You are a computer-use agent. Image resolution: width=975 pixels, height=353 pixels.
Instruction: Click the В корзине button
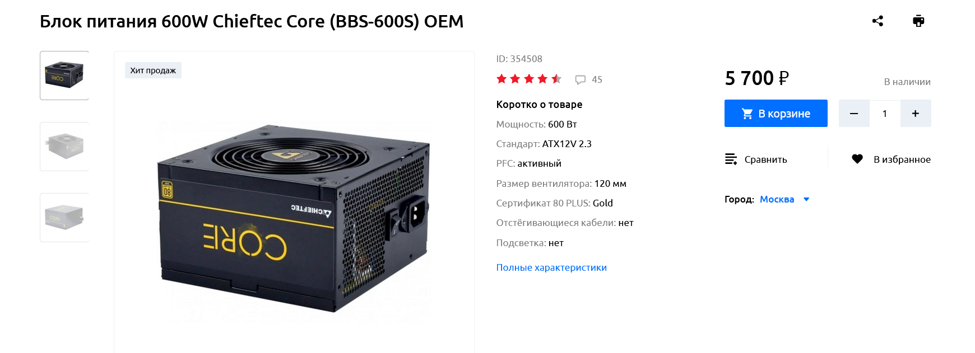[776, 114]
